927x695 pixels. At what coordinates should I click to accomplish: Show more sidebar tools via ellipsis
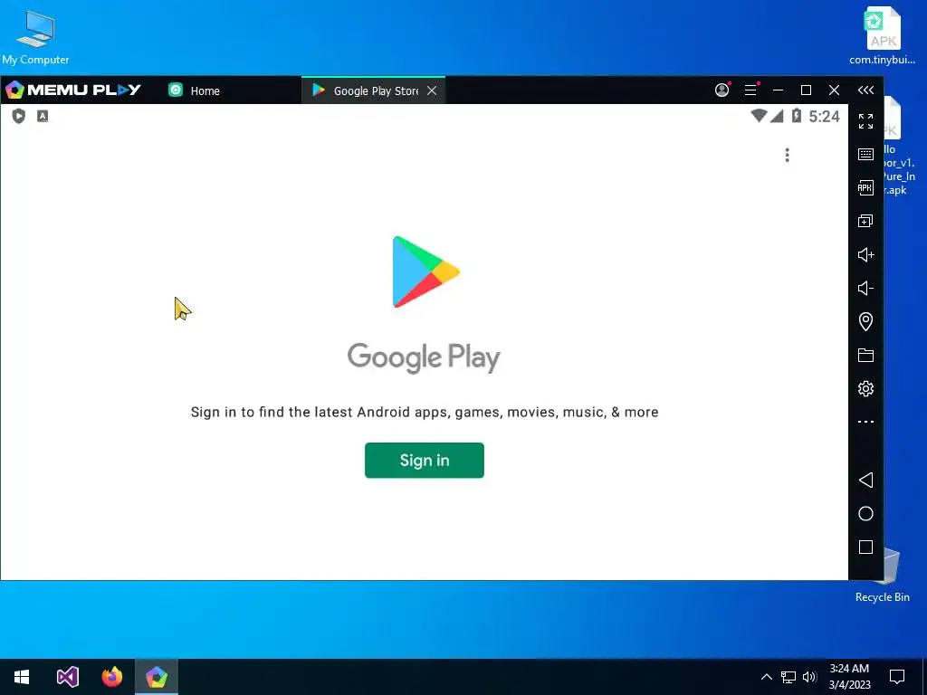(x=865, y=422)
